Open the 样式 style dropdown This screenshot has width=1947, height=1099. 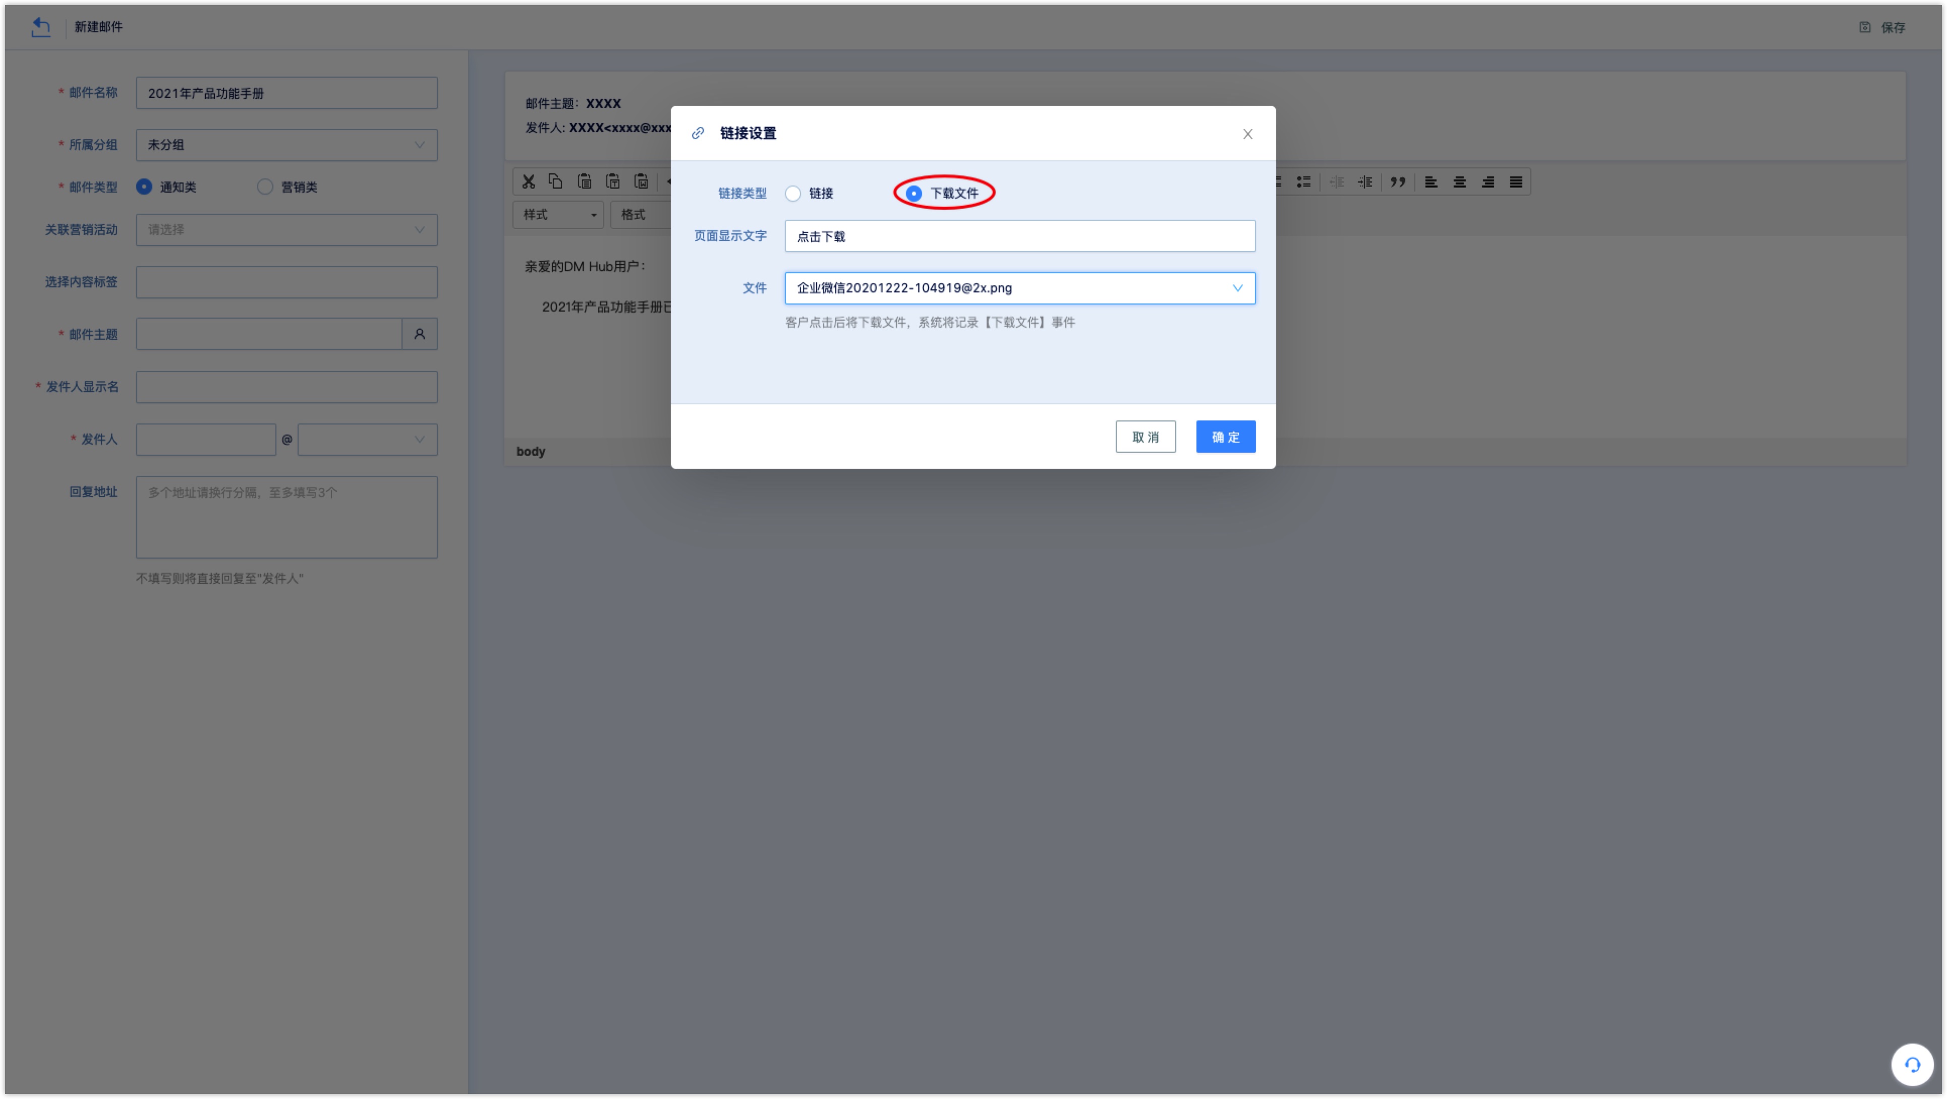point(558,215)
